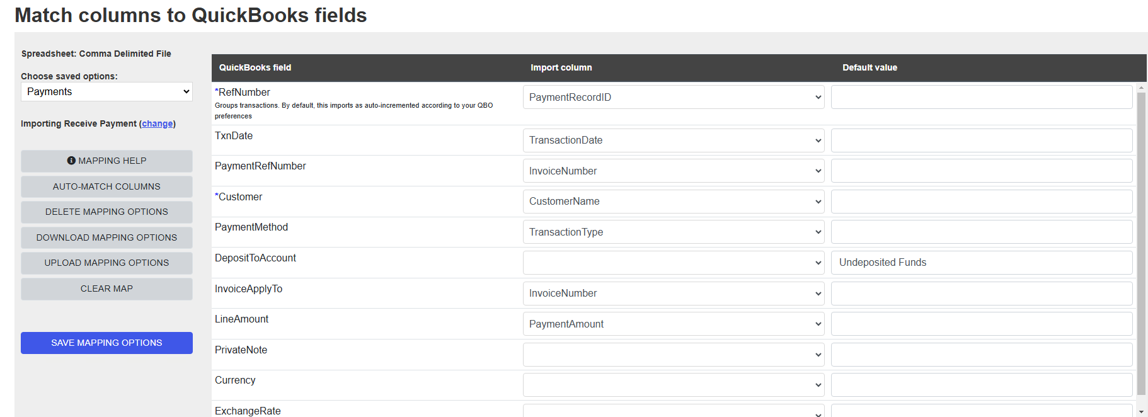Viewport: 1148px width, 417px height.
Task: Save the mapping options
Action: pos(106,343)
